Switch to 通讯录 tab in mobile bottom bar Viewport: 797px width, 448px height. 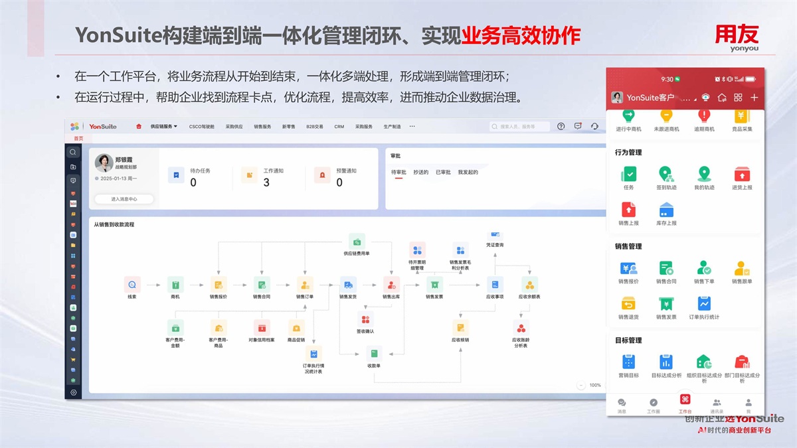717,404
